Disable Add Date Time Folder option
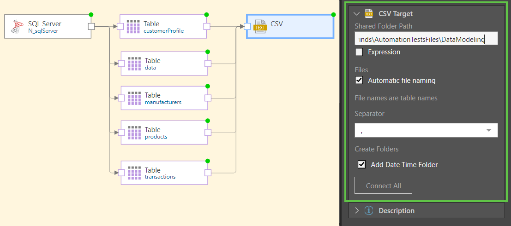 pyautogui.click(x=362, y=164)
